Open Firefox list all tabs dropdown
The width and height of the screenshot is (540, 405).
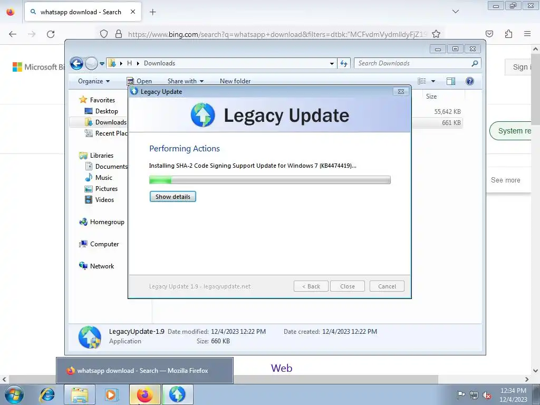[x=455, y=12]
